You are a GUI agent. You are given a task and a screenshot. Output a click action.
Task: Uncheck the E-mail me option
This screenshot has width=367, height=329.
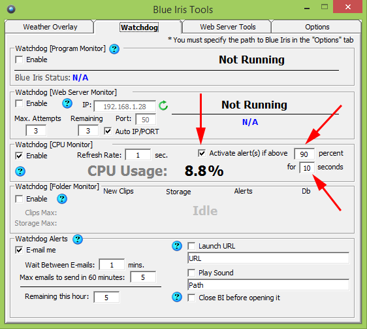click(x=19, y=250)
